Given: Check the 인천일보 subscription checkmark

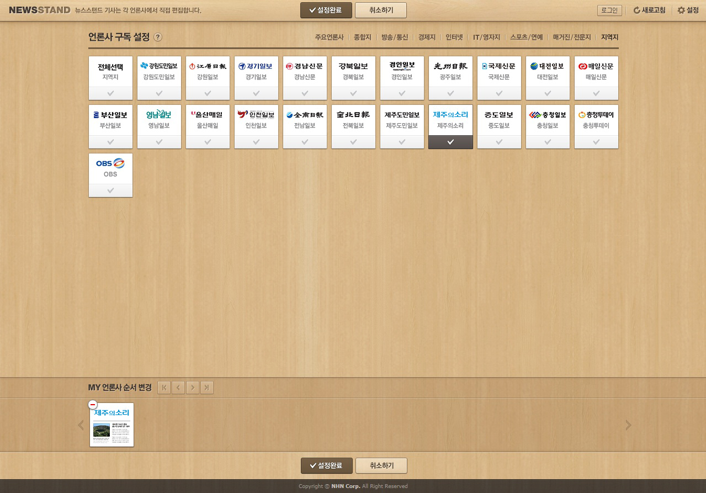Looking at the screenshot, I should [x=256, y=142].
